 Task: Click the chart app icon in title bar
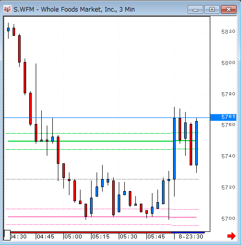click(8, 9)
